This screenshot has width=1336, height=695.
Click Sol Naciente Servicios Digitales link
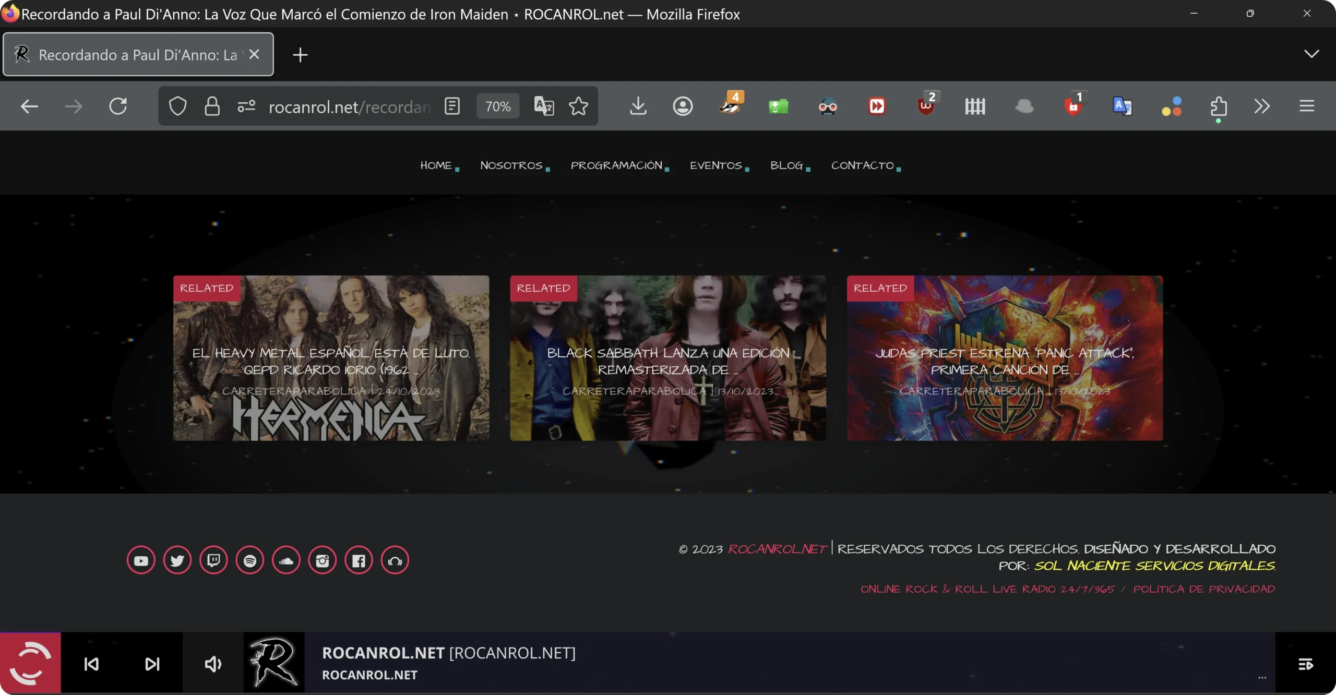tap(1154, 566)
